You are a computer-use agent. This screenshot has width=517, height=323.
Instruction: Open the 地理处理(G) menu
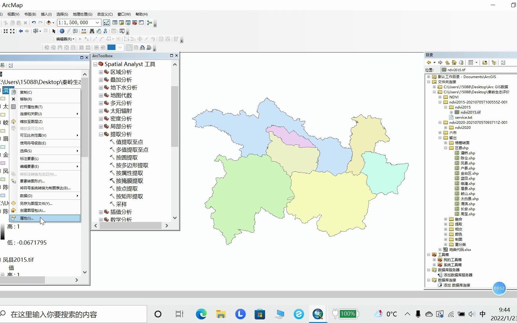pyautogui.click(x=82, y=14)
